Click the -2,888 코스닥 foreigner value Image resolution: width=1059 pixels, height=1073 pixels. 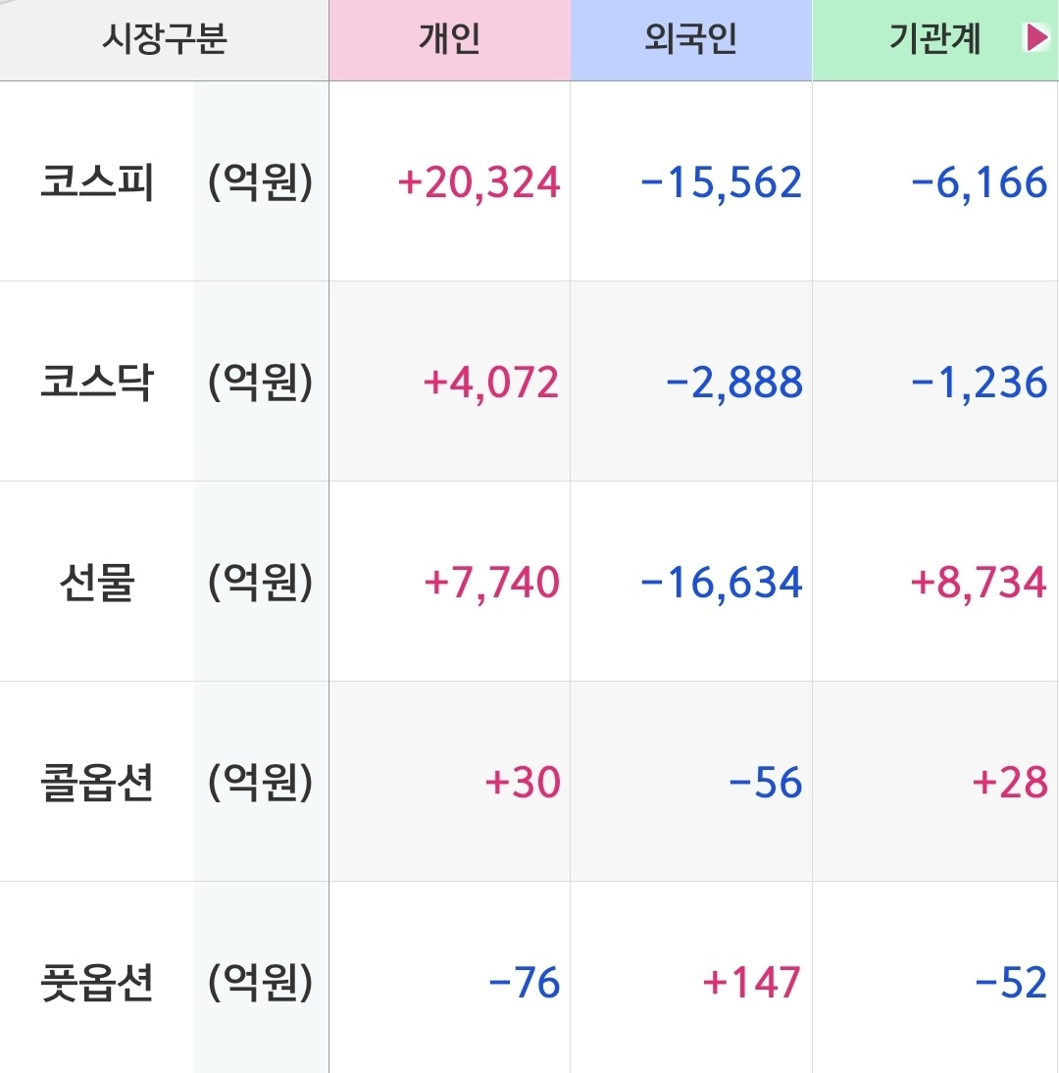click(x=734, y=383)
